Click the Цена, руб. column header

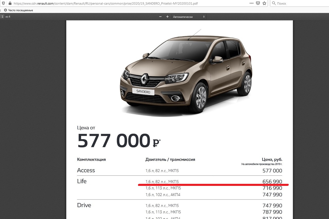click(272, 159)
